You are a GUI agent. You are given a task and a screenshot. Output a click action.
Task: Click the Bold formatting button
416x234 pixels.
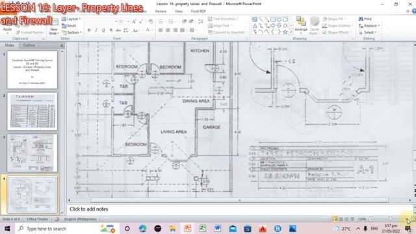pyautogui.click(x=89, y=31)
